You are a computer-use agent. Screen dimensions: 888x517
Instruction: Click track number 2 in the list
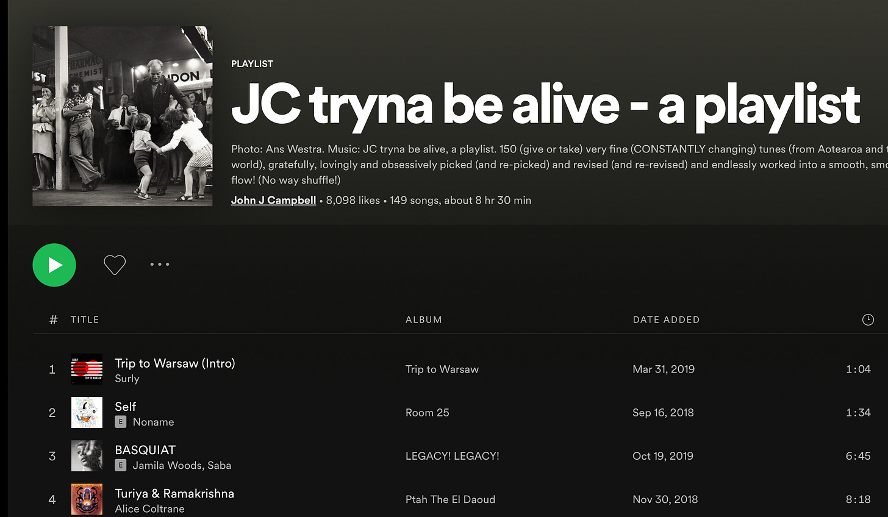(52, 413)
